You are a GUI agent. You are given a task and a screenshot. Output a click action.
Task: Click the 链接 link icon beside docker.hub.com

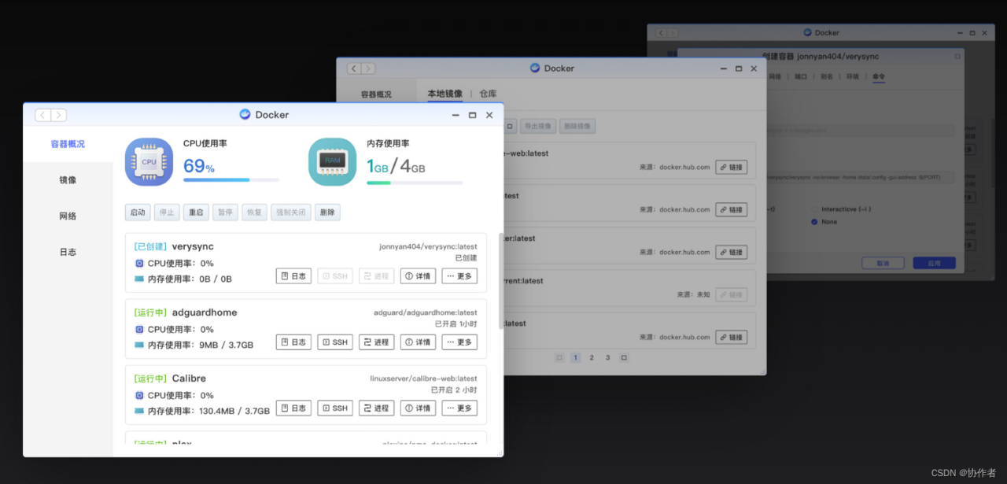pos(732,167)
